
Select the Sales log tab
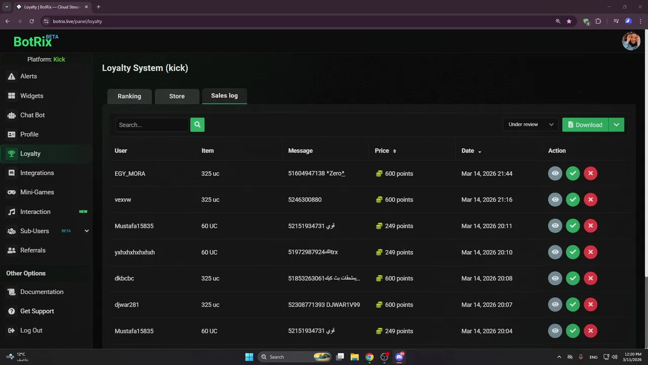point(224,96)
